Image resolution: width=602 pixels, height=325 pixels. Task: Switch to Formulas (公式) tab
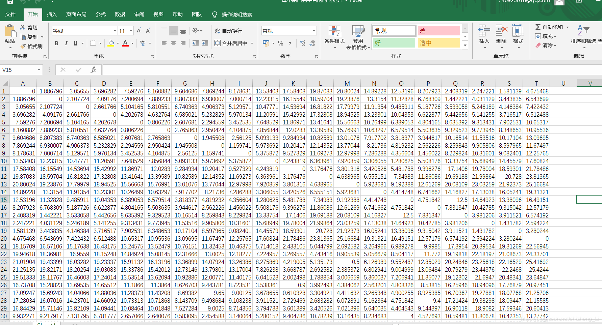coord(101,14)
